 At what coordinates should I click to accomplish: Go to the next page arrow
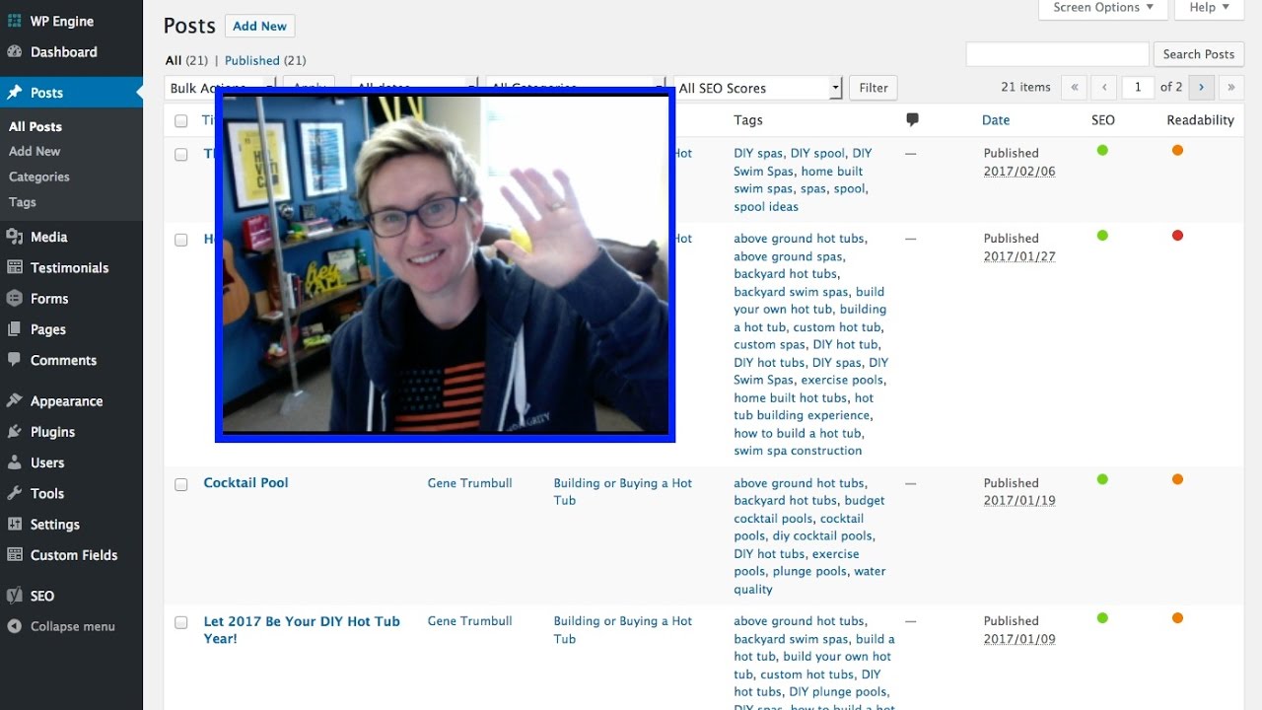pyautogui.click(x=1201, y=87)
